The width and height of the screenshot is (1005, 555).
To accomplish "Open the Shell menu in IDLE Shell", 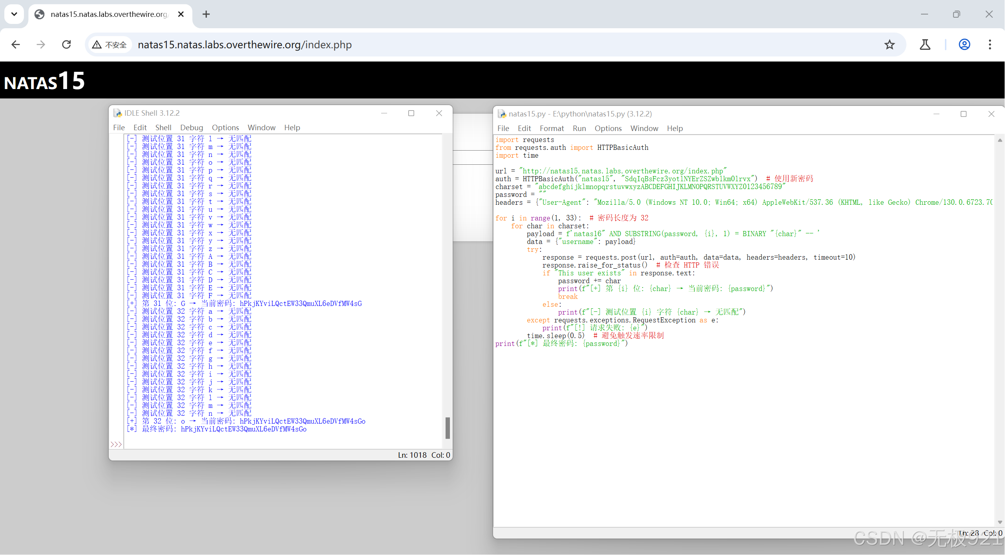I will click(163, 127).
